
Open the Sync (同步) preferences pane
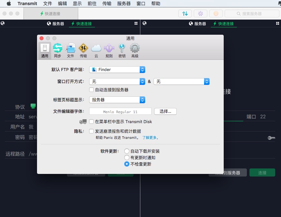[58, 51]
